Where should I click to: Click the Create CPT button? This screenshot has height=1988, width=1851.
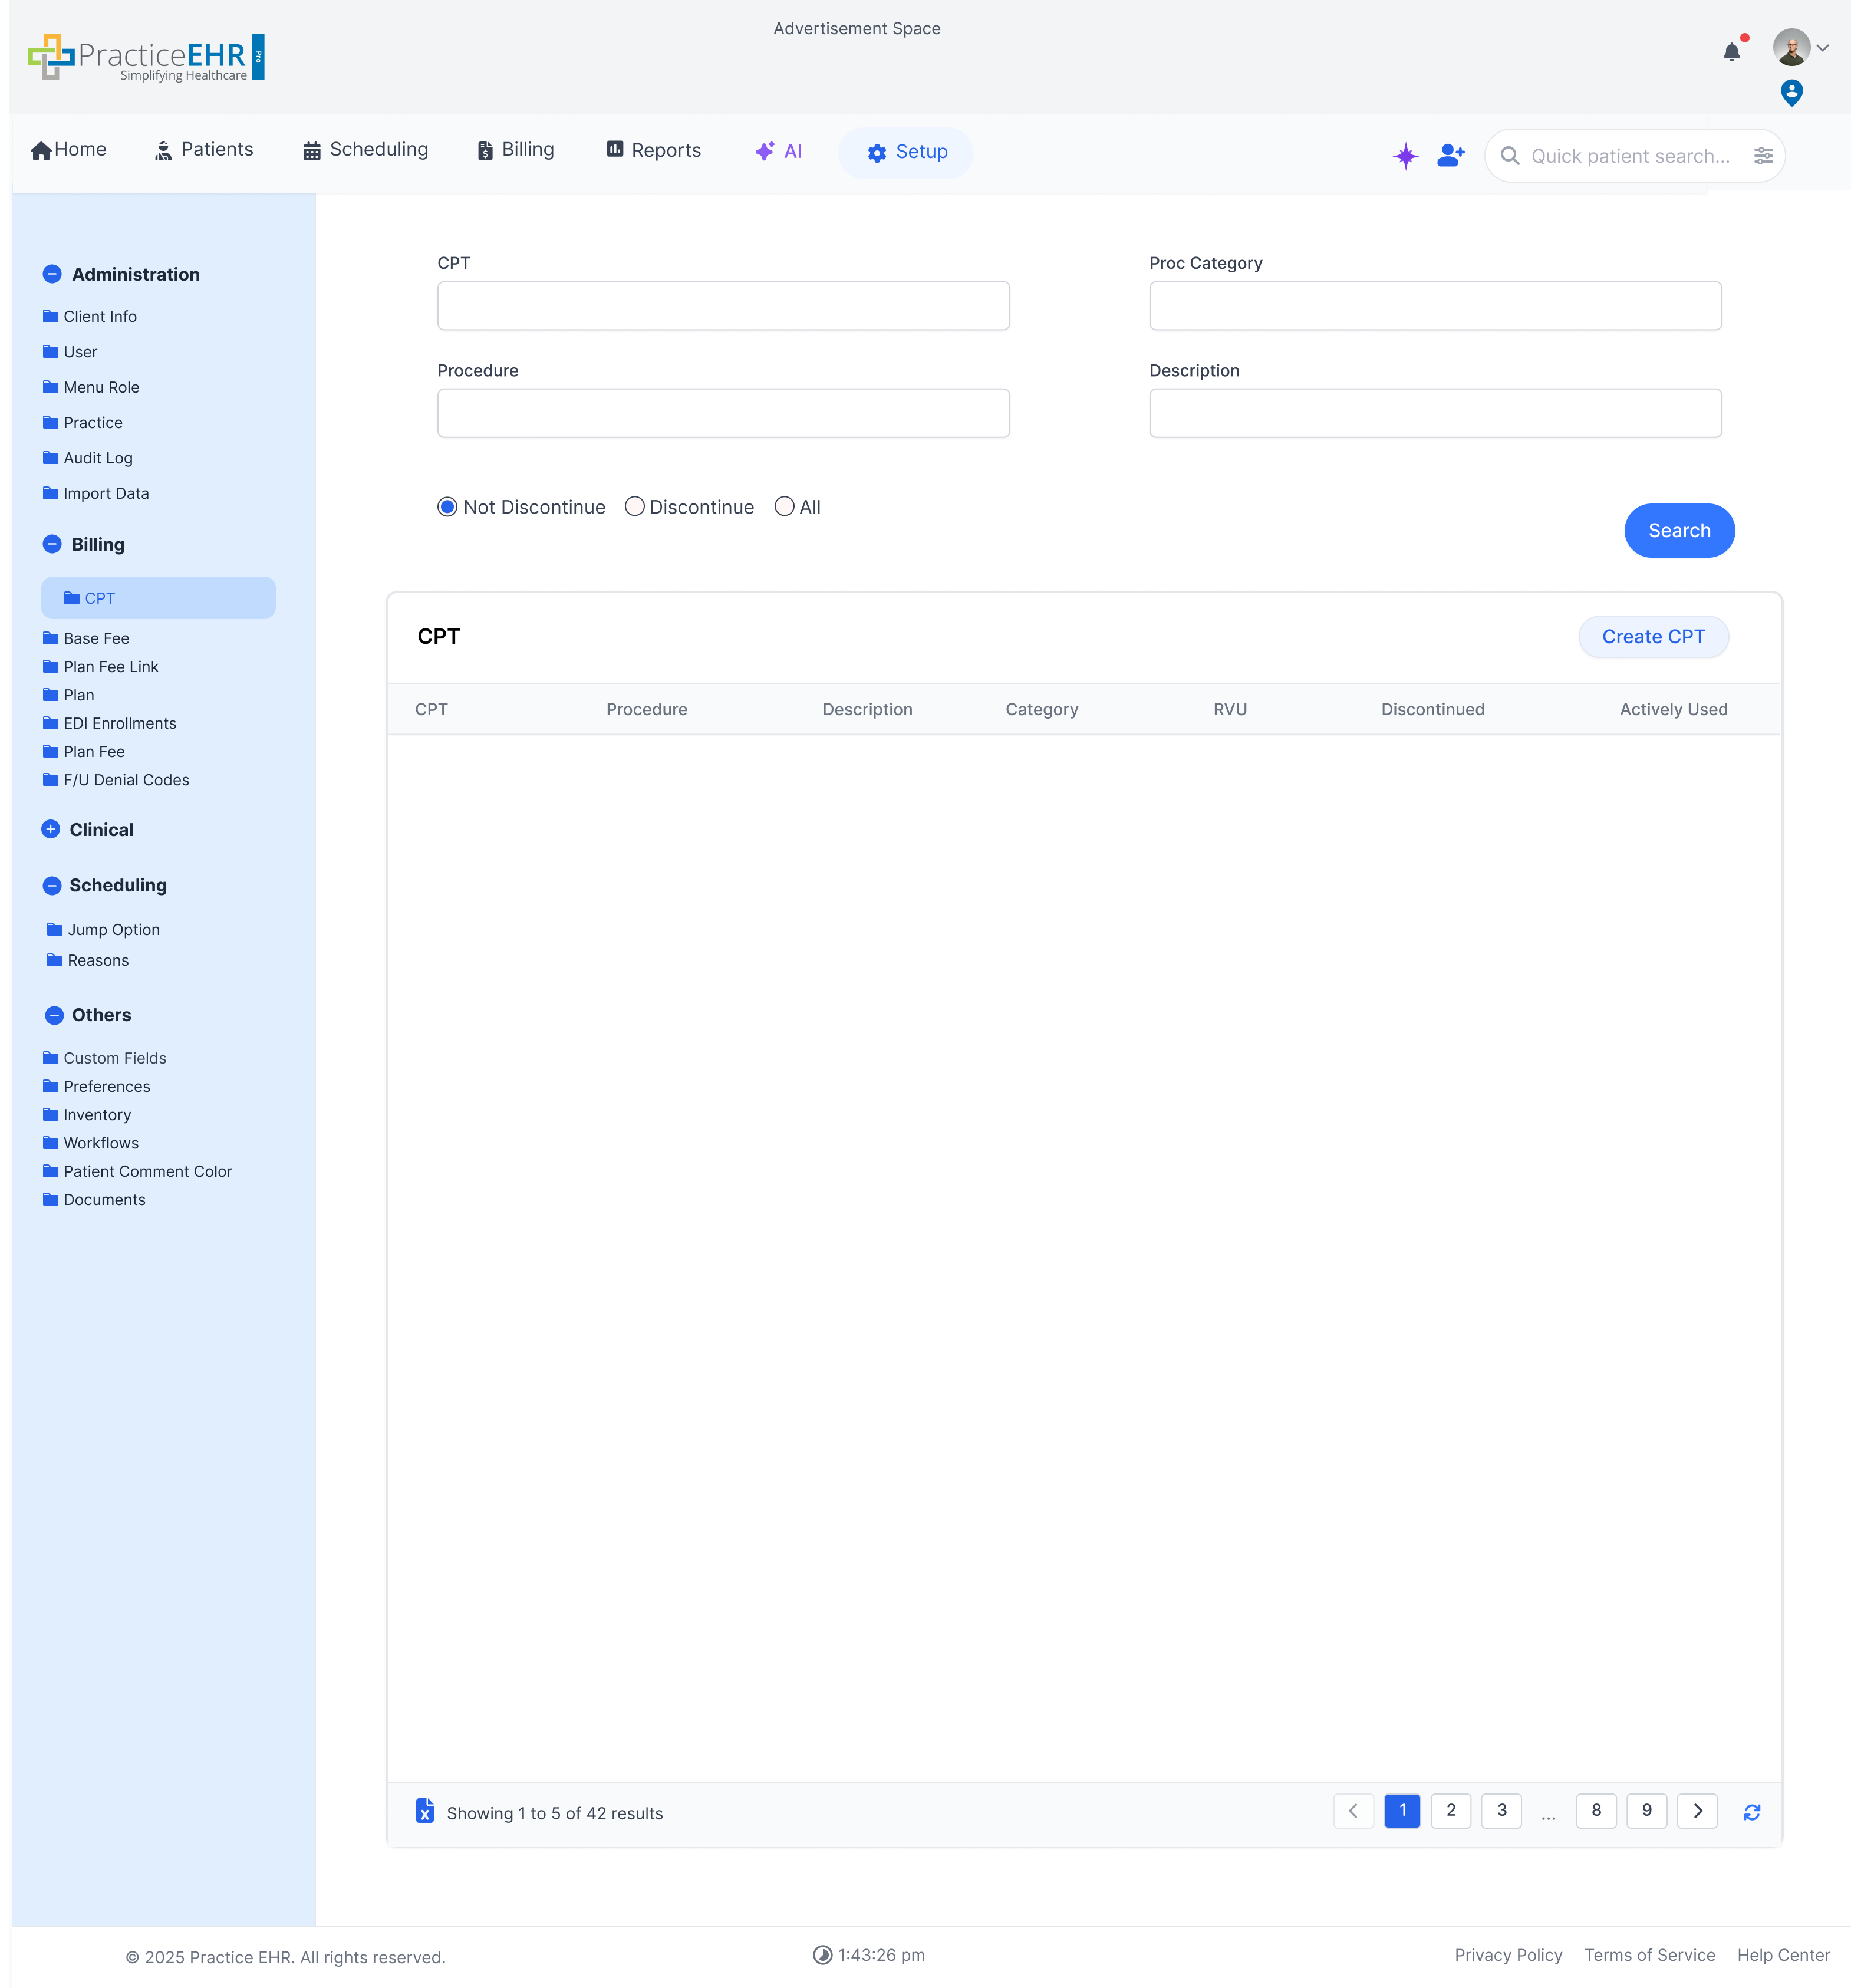(1652, 636)
